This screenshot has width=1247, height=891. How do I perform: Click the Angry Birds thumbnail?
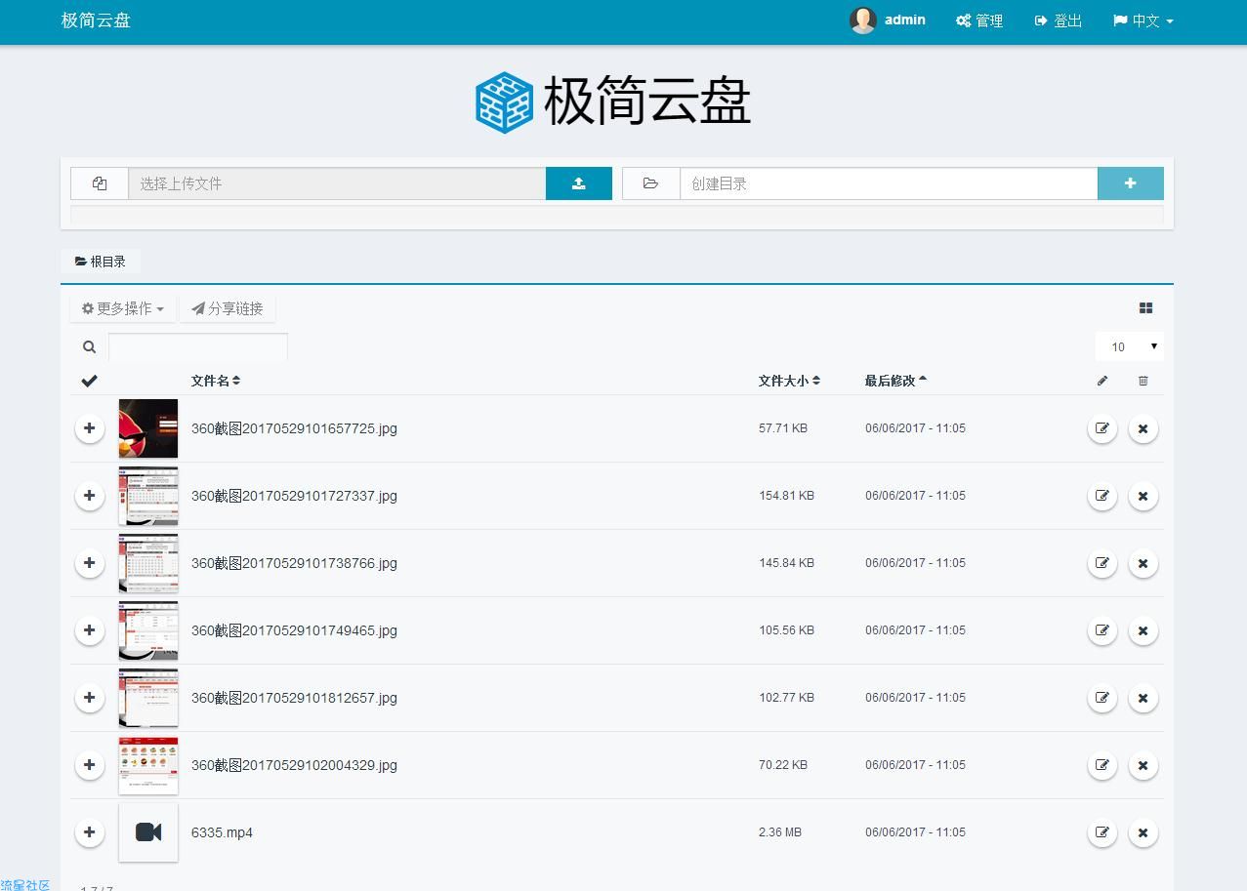point(148,428)
